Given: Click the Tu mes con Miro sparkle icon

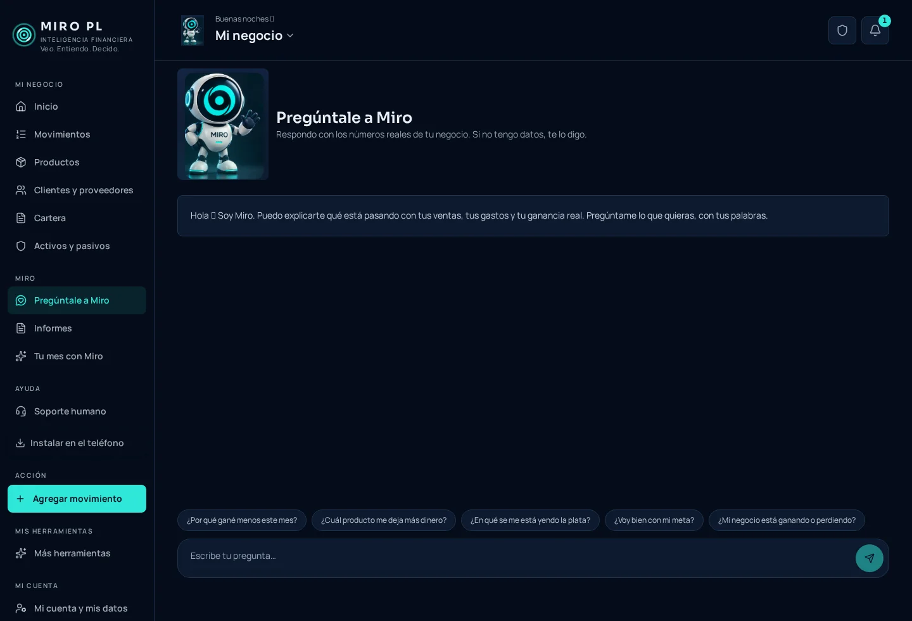Looking at the screenshot, I should (x=21, y=356).
